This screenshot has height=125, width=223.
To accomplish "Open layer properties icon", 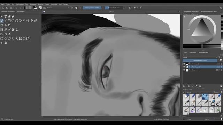I will [200, 86].
